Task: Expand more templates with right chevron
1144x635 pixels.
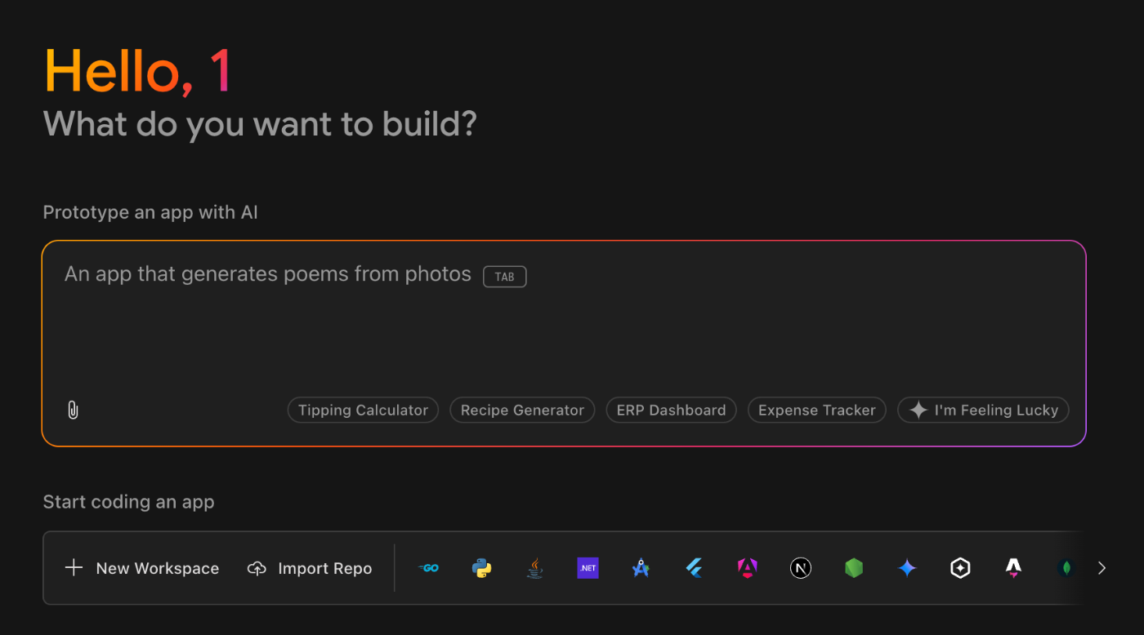Action: pos(1102,568)
